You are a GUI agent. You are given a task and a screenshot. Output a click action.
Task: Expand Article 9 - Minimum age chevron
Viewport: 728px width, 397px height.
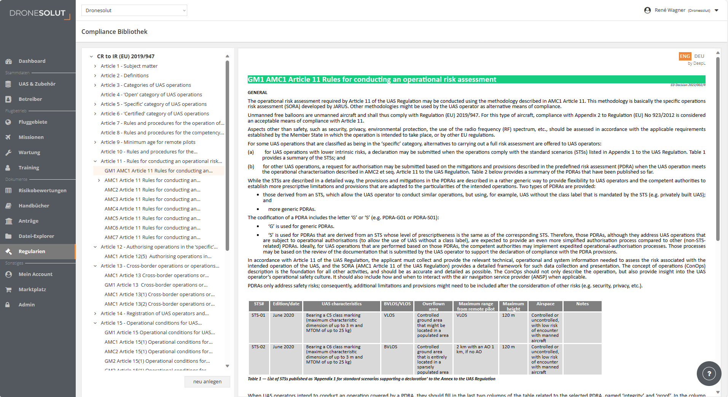tap(95, 142)
